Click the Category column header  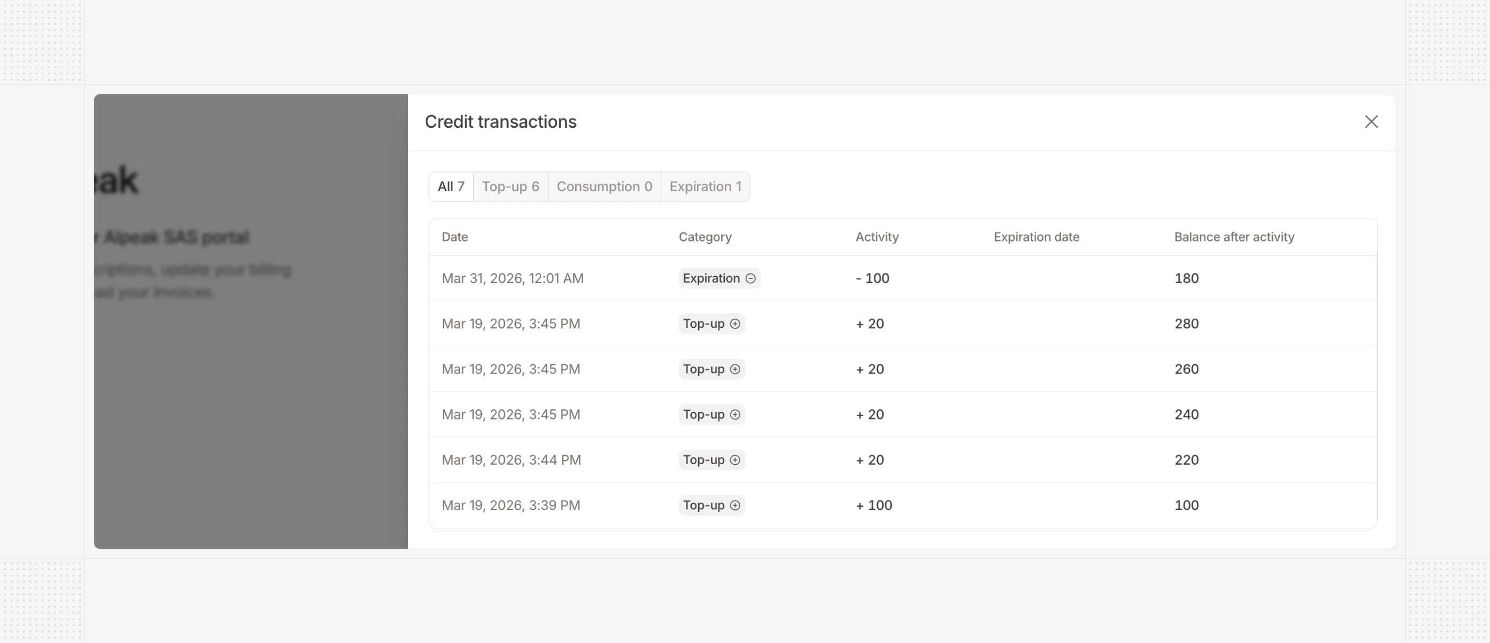[705, 237]
